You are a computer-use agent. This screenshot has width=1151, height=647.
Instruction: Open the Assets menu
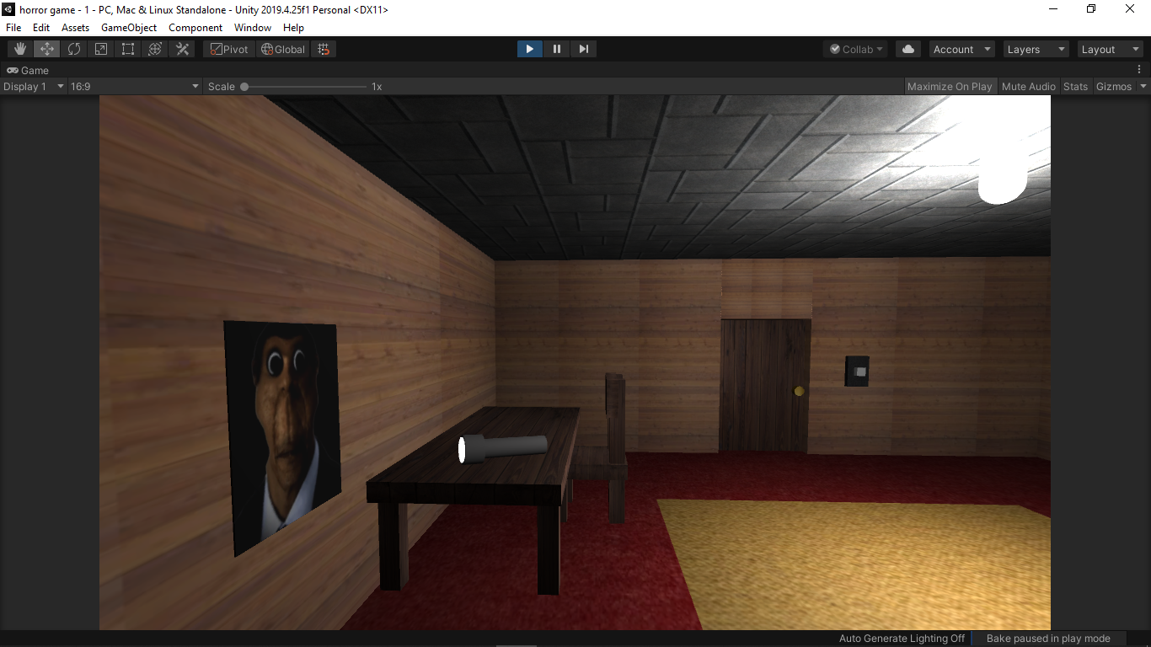75,28
